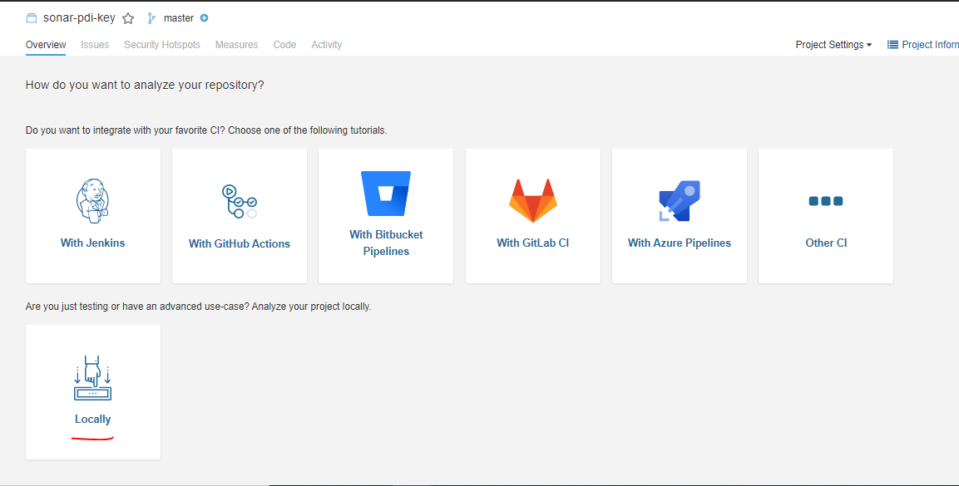Click the GitLab CI fox icon
This screenshot has height=486, width=959.
pos(531,199)
